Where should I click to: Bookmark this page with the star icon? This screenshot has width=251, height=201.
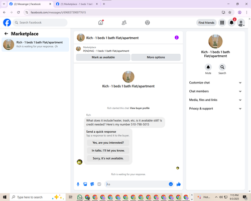[x=230, y=12]
